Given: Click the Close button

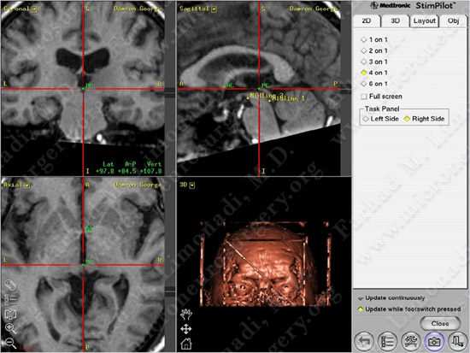Looking at the screenshot, I should pyautogui.click(x=440, y=324).
